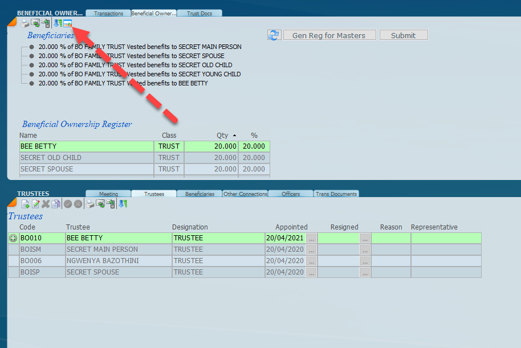The image size is (521, 348).
Task: Open the Trust Docs tab
Action: (x=200, y=14)
